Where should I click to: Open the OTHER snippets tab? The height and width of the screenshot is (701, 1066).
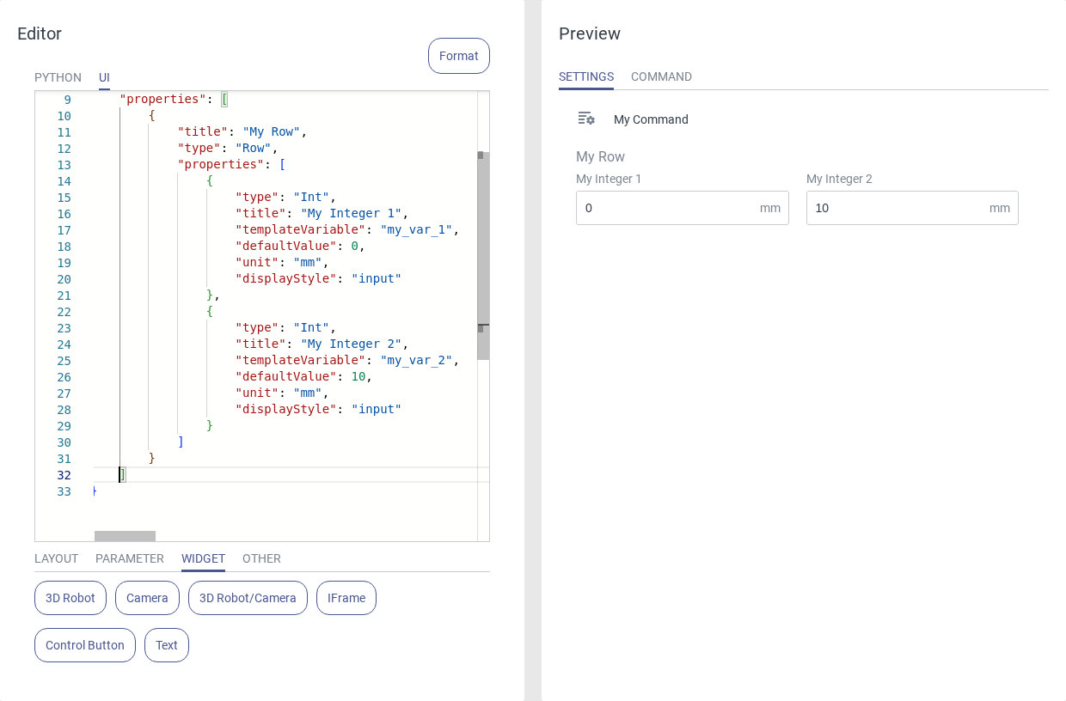coord(261,558)
